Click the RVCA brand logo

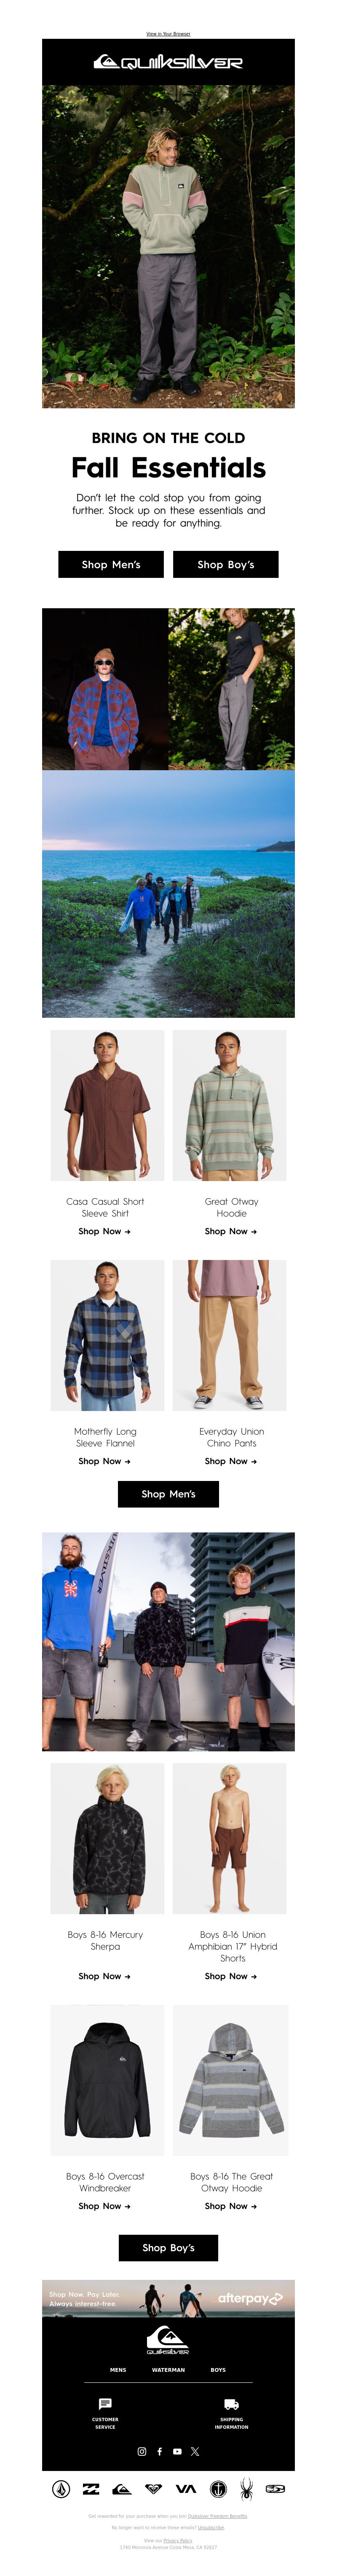coord(186,2489)
